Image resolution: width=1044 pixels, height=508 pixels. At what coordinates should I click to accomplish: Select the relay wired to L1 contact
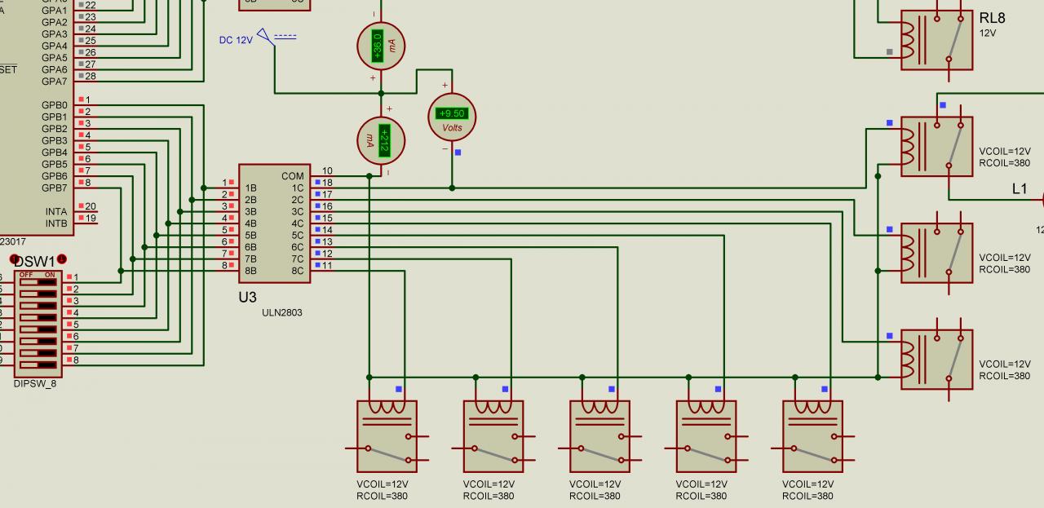[936, 146]
